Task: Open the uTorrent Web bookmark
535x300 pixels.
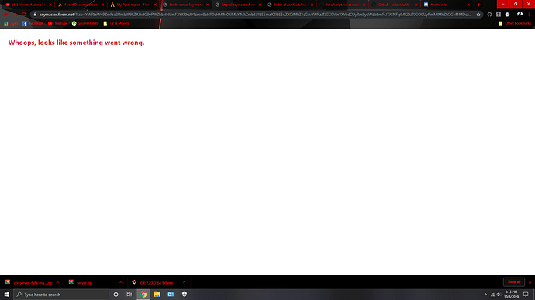Action: (85, 23)
